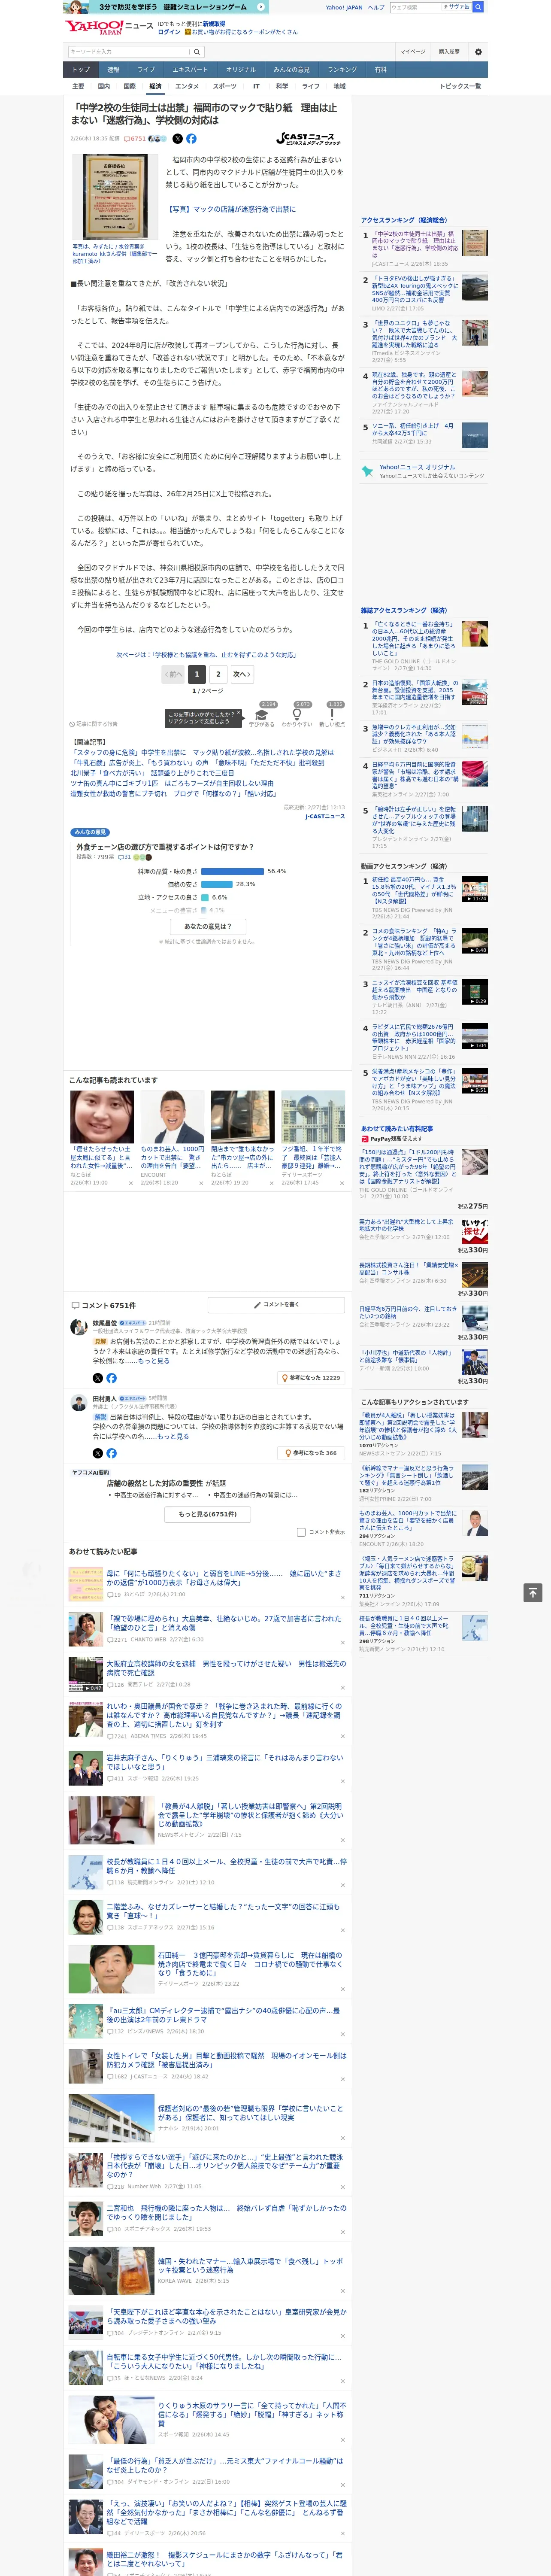Click Yahoo!ニュース オリジナル bird icon

pyautogui.click(x=368, y=471)
